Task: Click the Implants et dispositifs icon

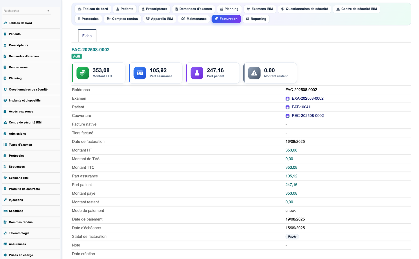Action: click(5, 101)
